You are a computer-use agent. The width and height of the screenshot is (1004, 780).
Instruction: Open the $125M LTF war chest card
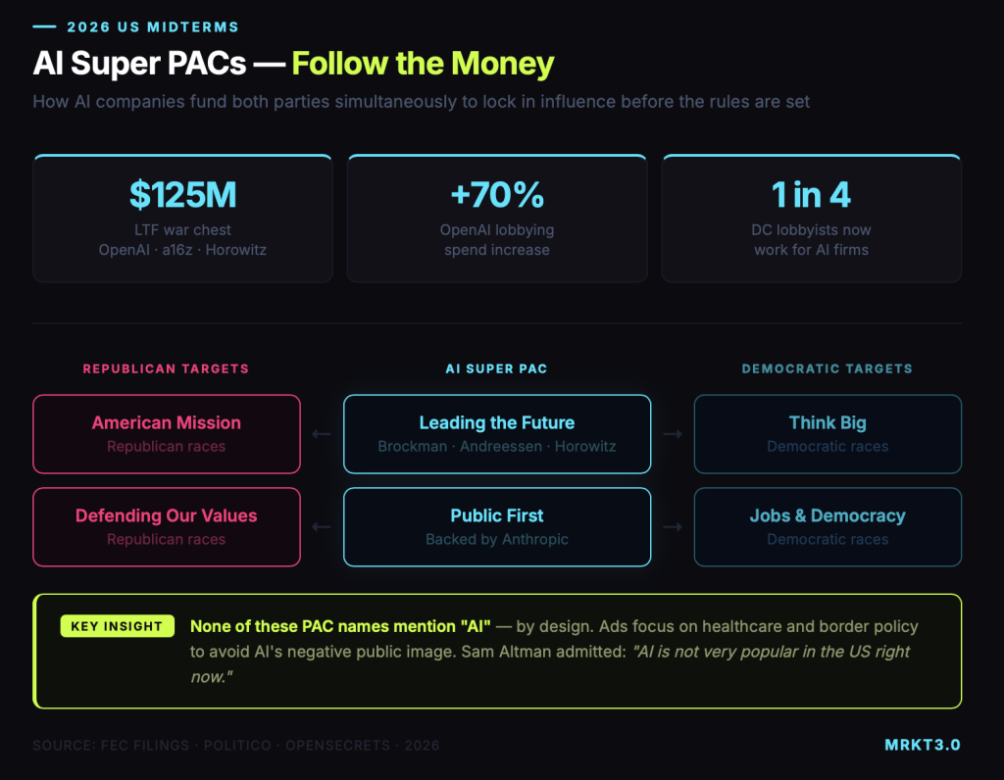(182, 218)
